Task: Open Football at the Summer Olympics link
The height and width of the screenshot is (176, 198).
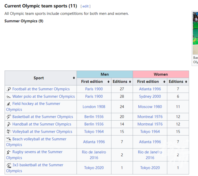Action: pyautogui.click(x=41, y=89)
